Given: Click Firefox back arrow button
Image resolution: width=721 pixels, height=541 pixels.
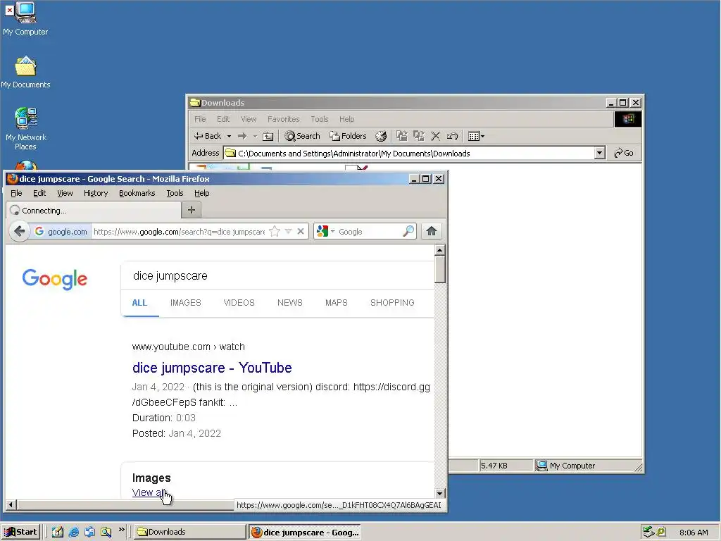Looking at the screenshot, I should 19,231.
